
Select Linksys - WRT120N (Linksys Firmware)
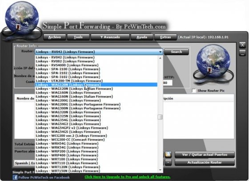coord(96,167)
